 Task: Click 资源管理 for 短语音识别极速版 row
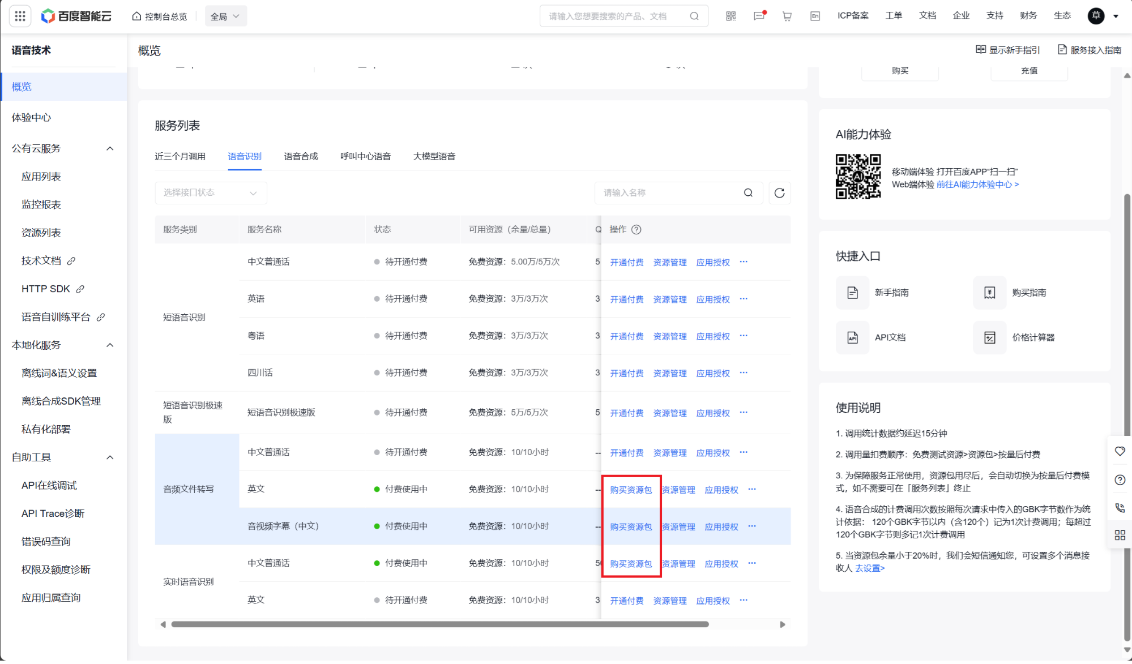pyautogui.click(x=669, y=413)
